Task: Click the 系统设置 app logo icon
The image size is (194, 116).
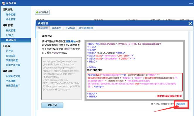Action: [3, 3]
